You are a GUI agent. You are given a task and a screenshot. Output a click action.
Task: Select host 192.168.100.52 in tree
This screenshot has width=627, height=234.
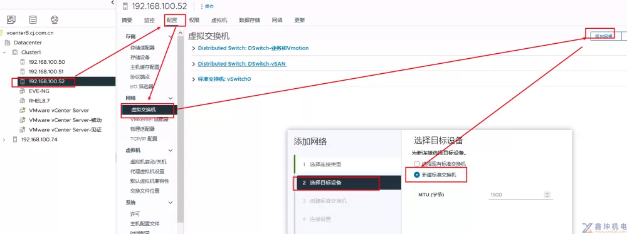[x=46, y=81]
